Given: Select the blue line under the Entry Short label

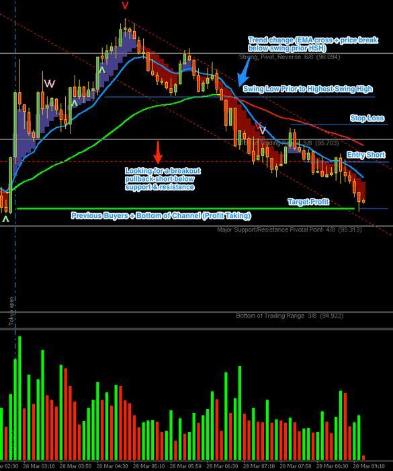Looking at the screenshot, I should click(x=347, y=162).
